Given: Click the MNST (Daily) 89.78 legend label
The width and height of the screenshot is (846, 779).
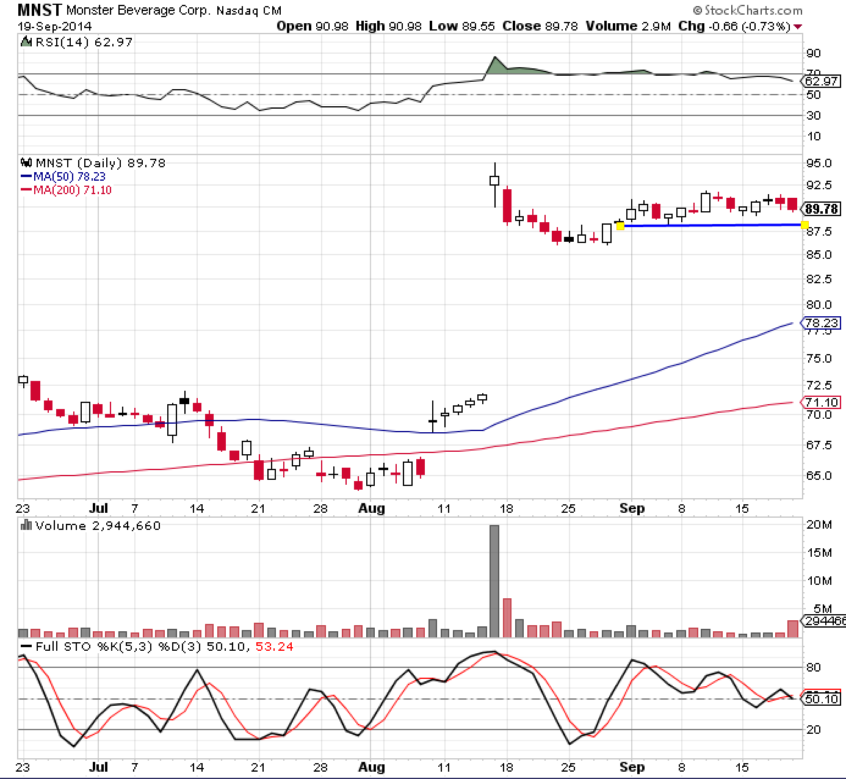Looking at the screenshot, I should point(101,163).
